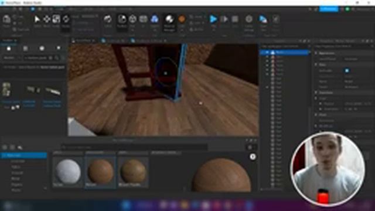Activate the Move tool
Image resolution: width=375 pixels, height=211 pixels.
[x=47, y=21]
